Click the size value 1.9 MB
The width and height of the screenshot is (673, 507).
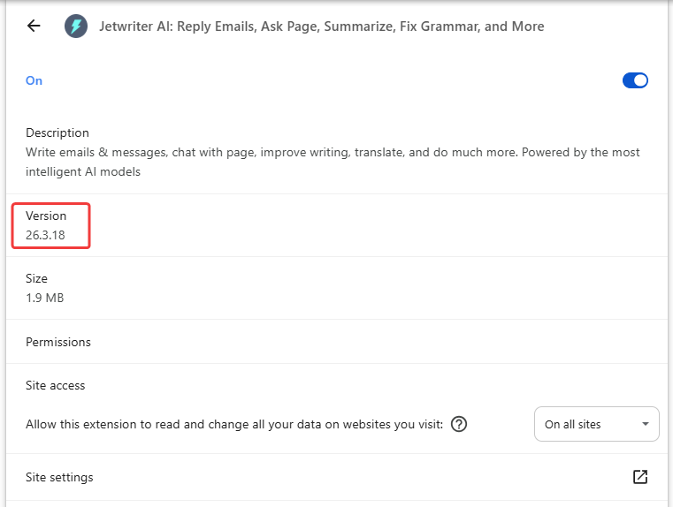[x=44, y=298]
